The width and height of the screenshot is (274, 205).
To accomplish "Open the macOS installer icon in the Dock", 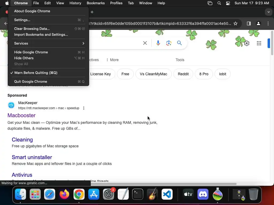I will point(218,194).
